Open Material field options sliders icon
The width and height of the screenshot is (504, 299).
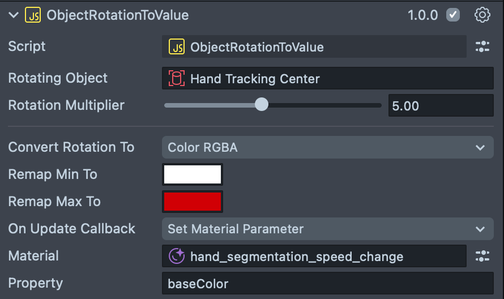[x=482, y=257]
